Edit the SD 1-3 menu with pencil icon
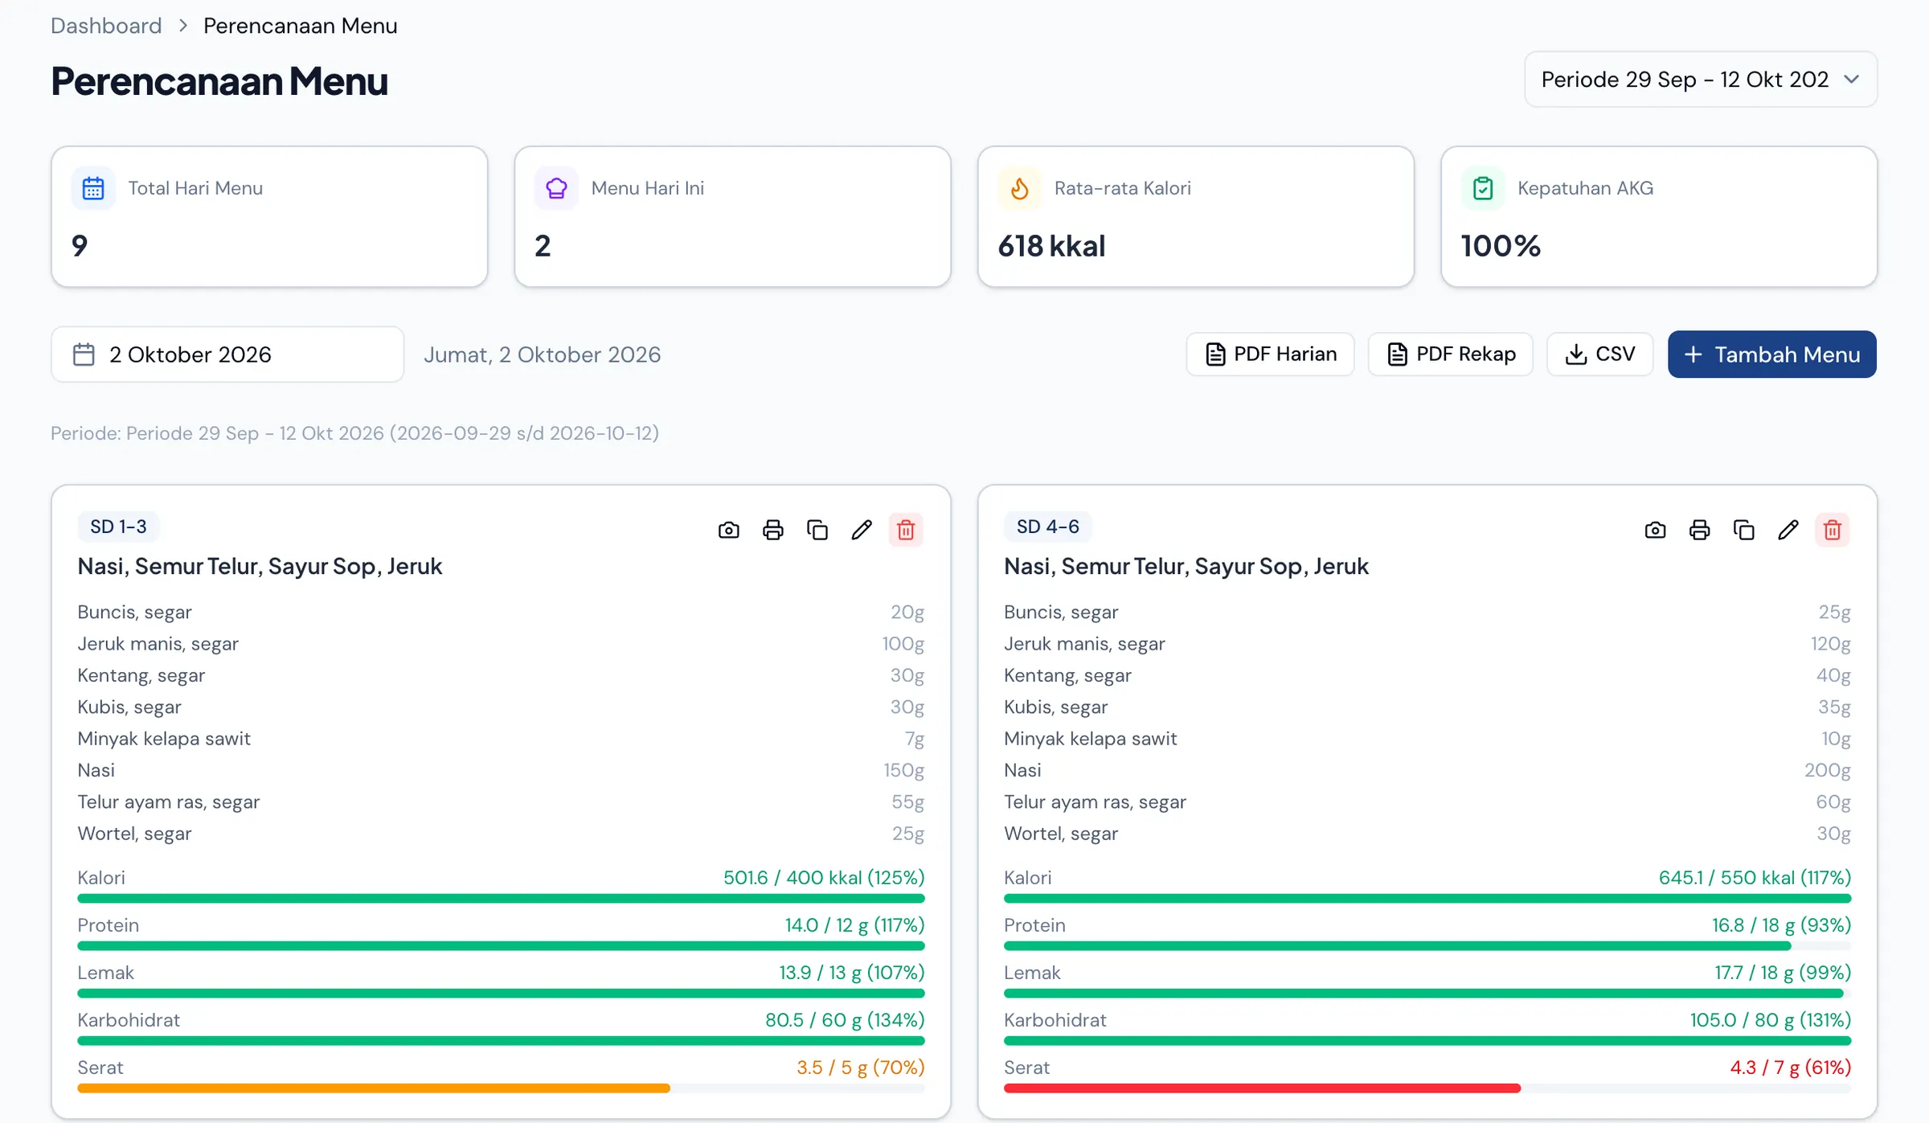1929x1123 pixels. coord(862,530)
